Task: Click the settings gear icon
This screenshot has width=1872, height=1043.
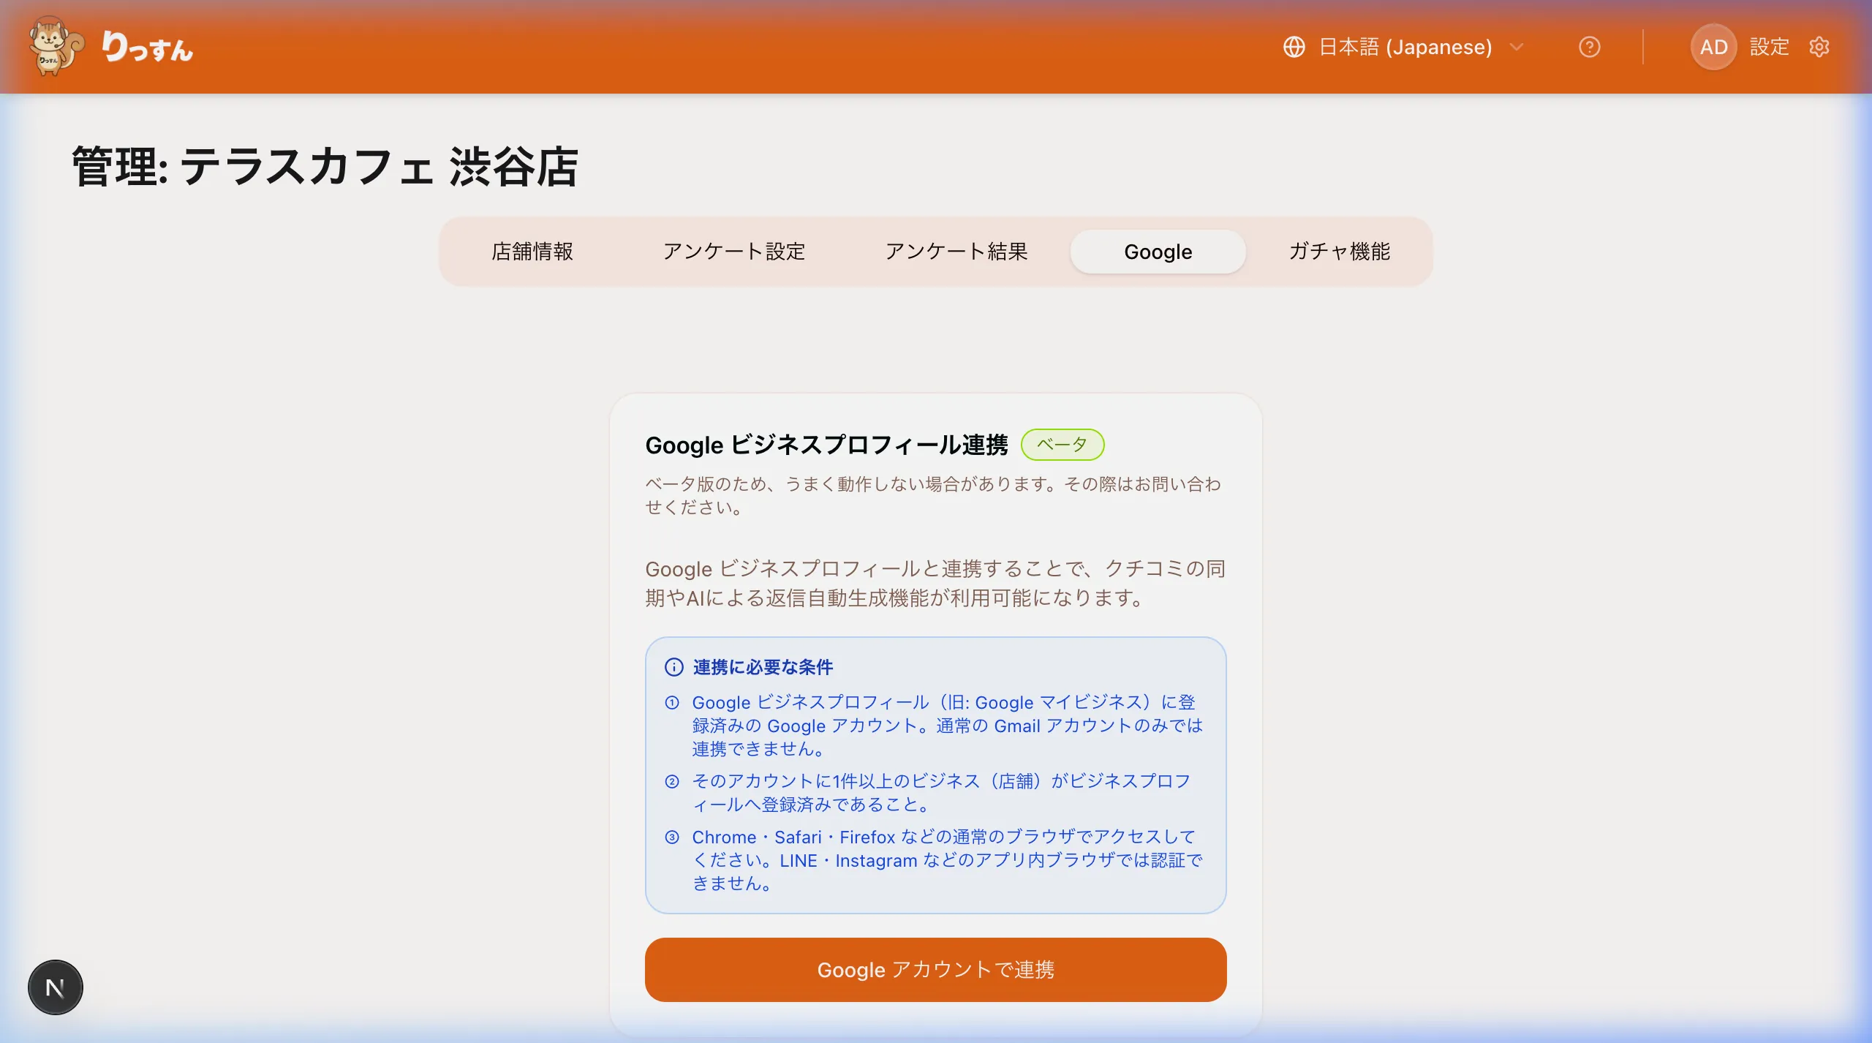Action: coord(1819,47)
